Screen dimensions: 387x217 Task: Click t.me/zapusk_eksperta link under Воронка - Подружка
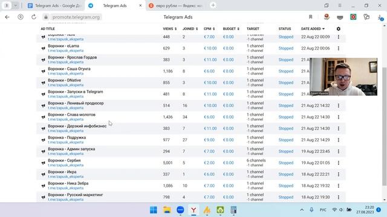click(66, 142)
